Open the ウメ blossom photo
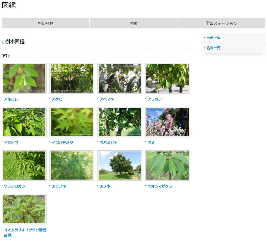267x242 pixels. click(x=167, y=122)
